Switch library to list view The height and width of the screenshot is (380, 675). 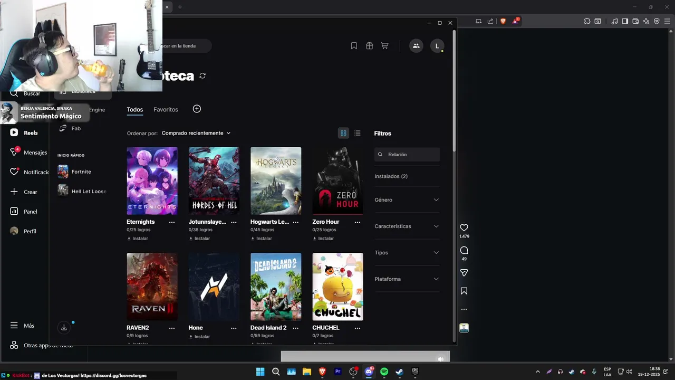(x=358, y=133)
